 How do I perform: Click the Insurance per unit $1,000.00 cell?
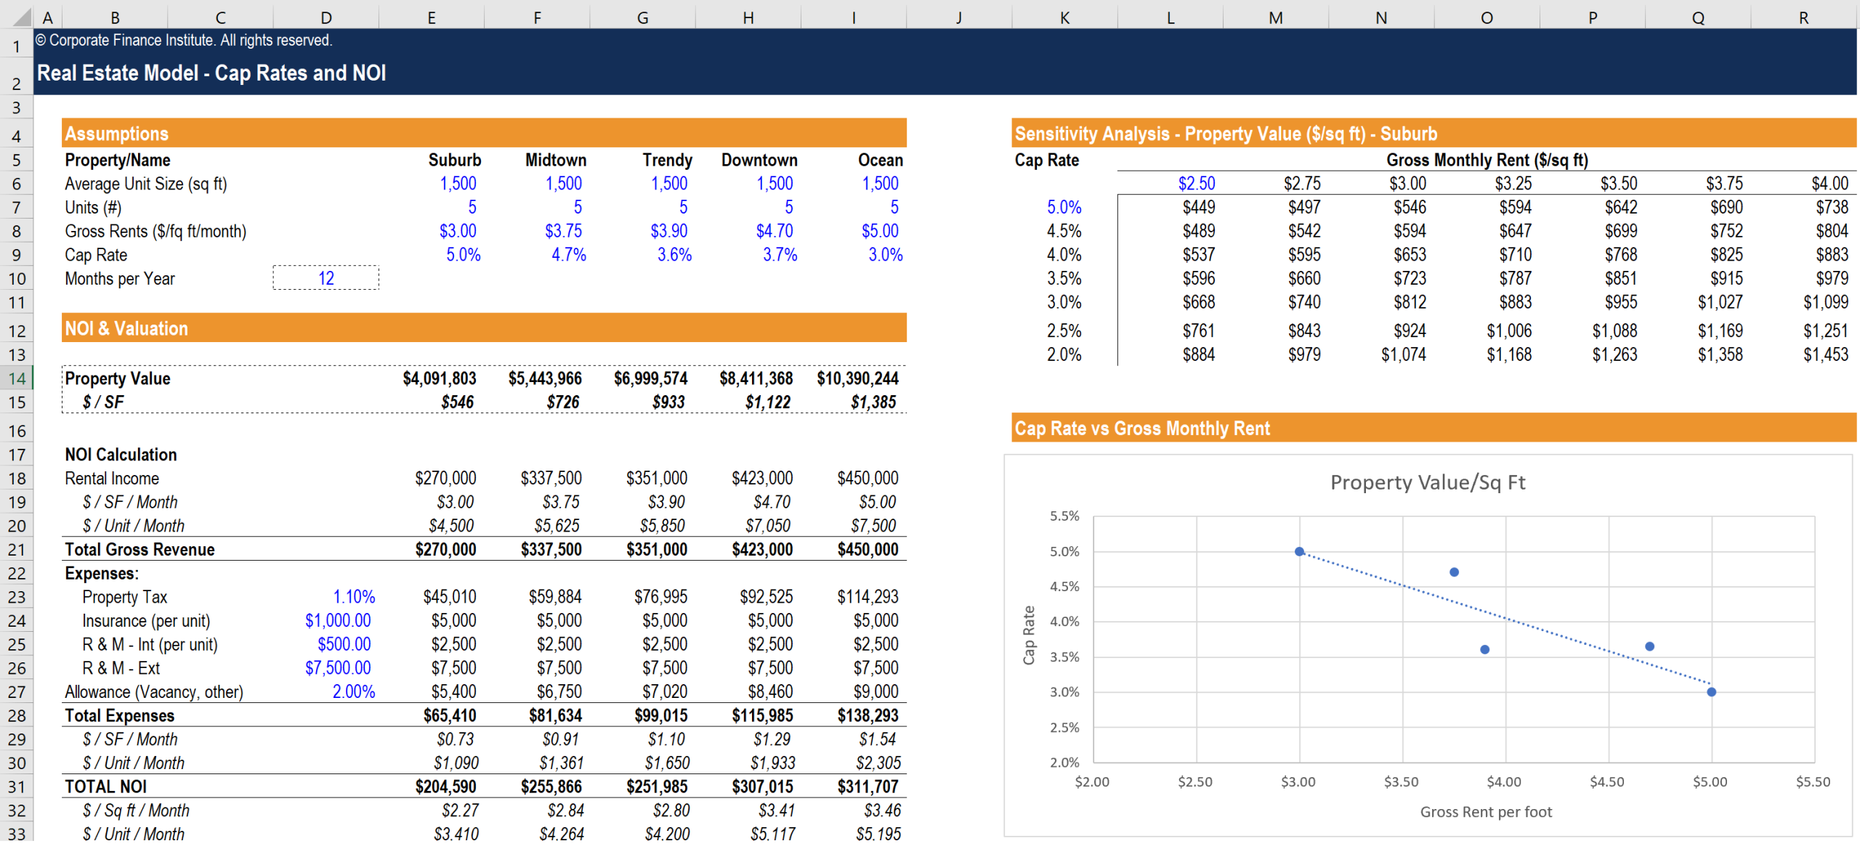[338, 621]
